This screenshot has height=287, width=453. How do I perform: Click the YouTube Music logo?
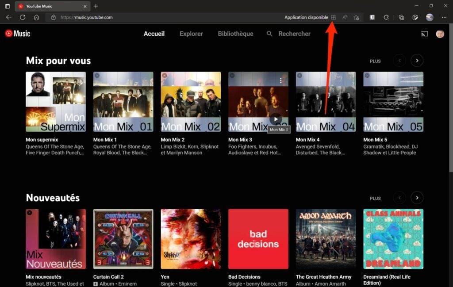(x=18, y=34)
